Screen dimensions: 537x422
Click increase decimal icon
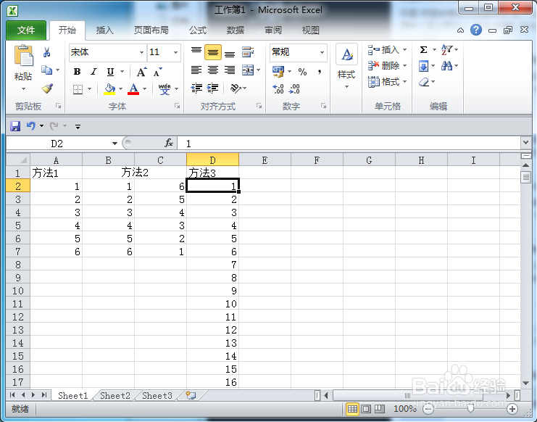tap(278, 88)
